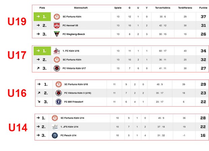209x151 pixels.
Task: Click the FC Pesch U14 club crest
Action: (55, 135)
